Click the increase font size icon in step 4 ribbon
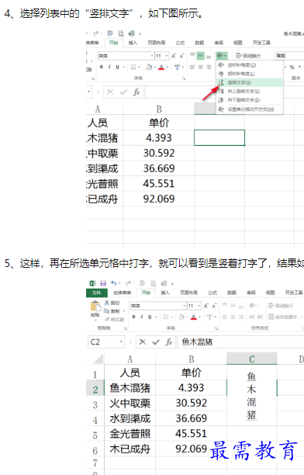Viewport: 304px width, 475px height. [x=174, y=56]
